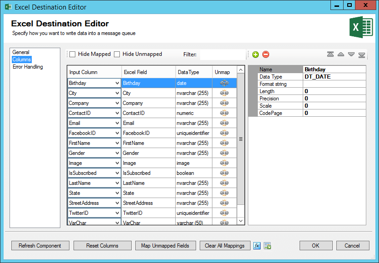Unmap the ContactID column
379x263 pixels.
224,113
